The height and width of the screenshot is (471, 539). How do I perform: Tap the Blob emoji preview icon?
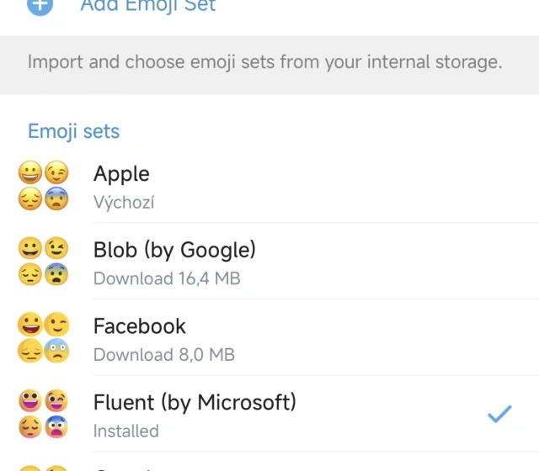(x=44, y=262)
